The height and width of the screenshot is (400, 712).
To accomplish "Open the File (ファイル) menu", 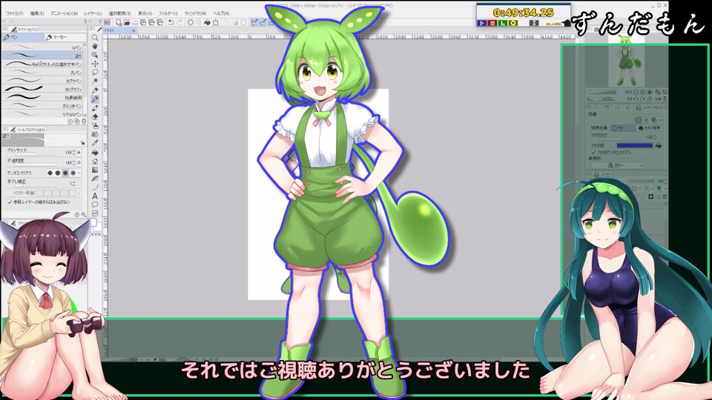I will coord(15,13).
